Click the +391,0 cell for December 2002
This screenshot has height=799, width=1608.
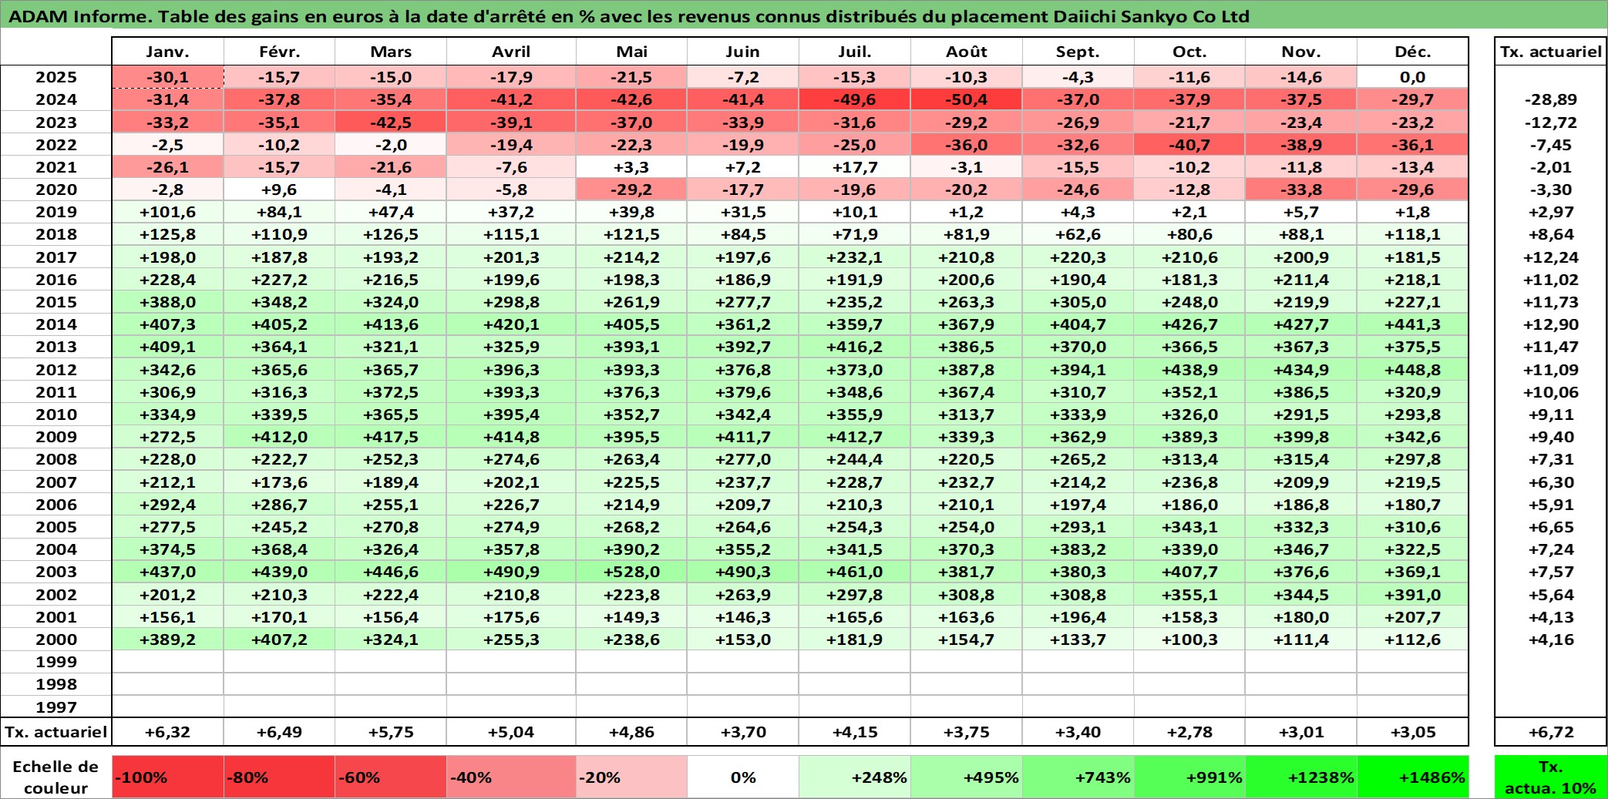[1412, 595]
